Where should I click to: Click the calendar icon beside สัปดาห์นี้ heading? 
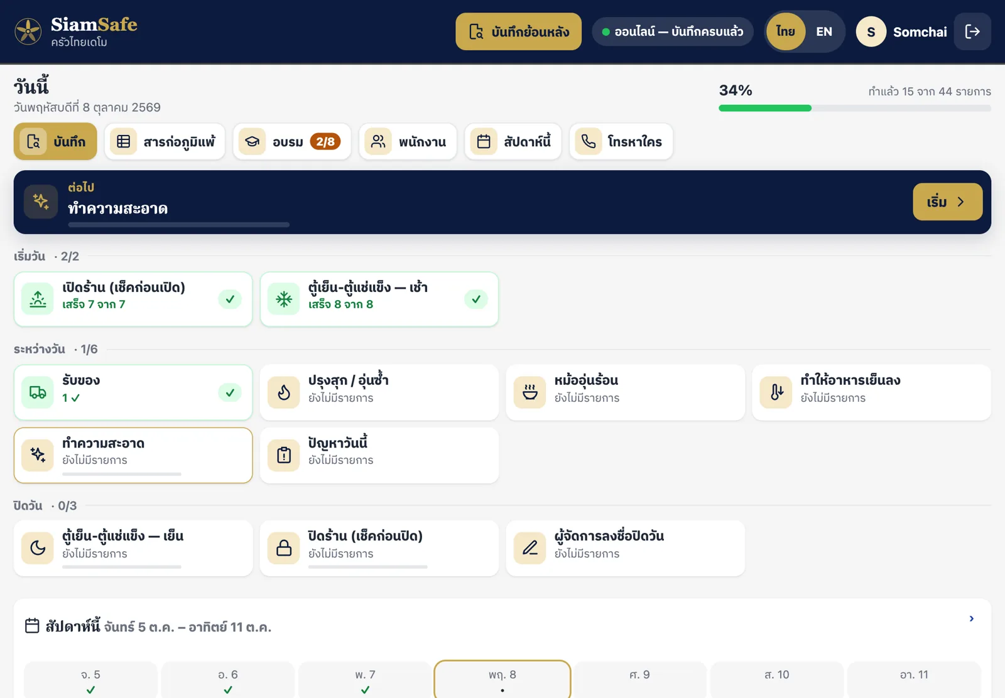[x=32, y=626]
